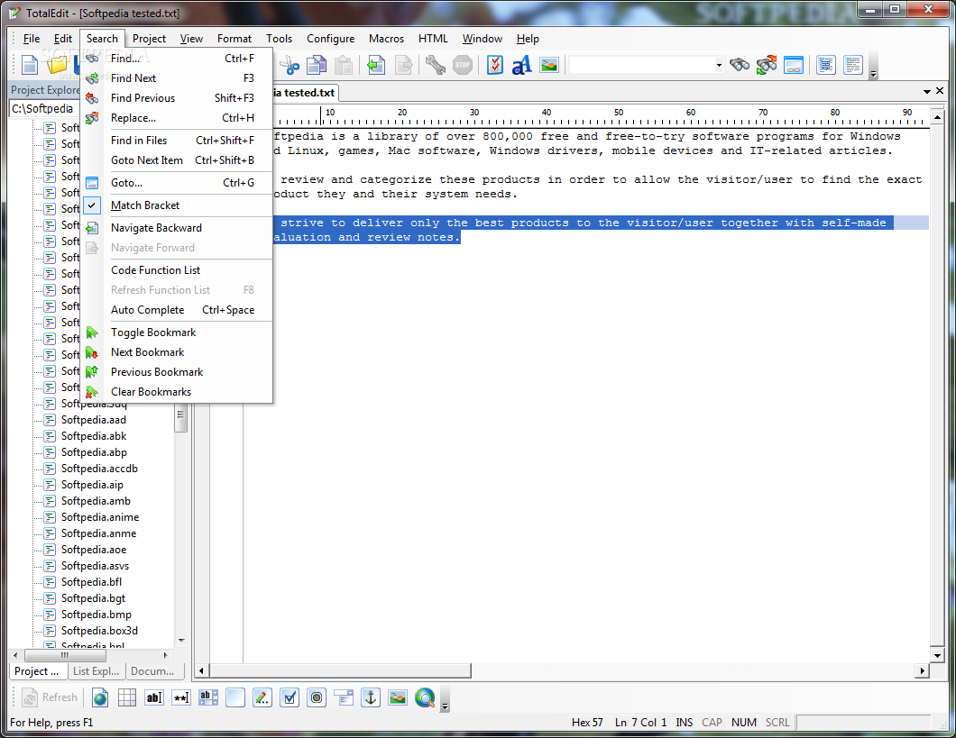Choose Previous Bookmark menu entry
The height and width of the screenshot is (738, 956).
[x=178, y=372]
